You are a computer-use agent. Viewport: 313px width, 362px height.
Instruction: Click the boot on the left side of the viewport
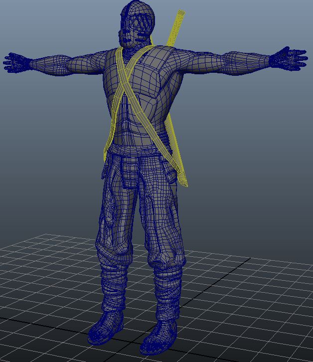click(106, 327)
